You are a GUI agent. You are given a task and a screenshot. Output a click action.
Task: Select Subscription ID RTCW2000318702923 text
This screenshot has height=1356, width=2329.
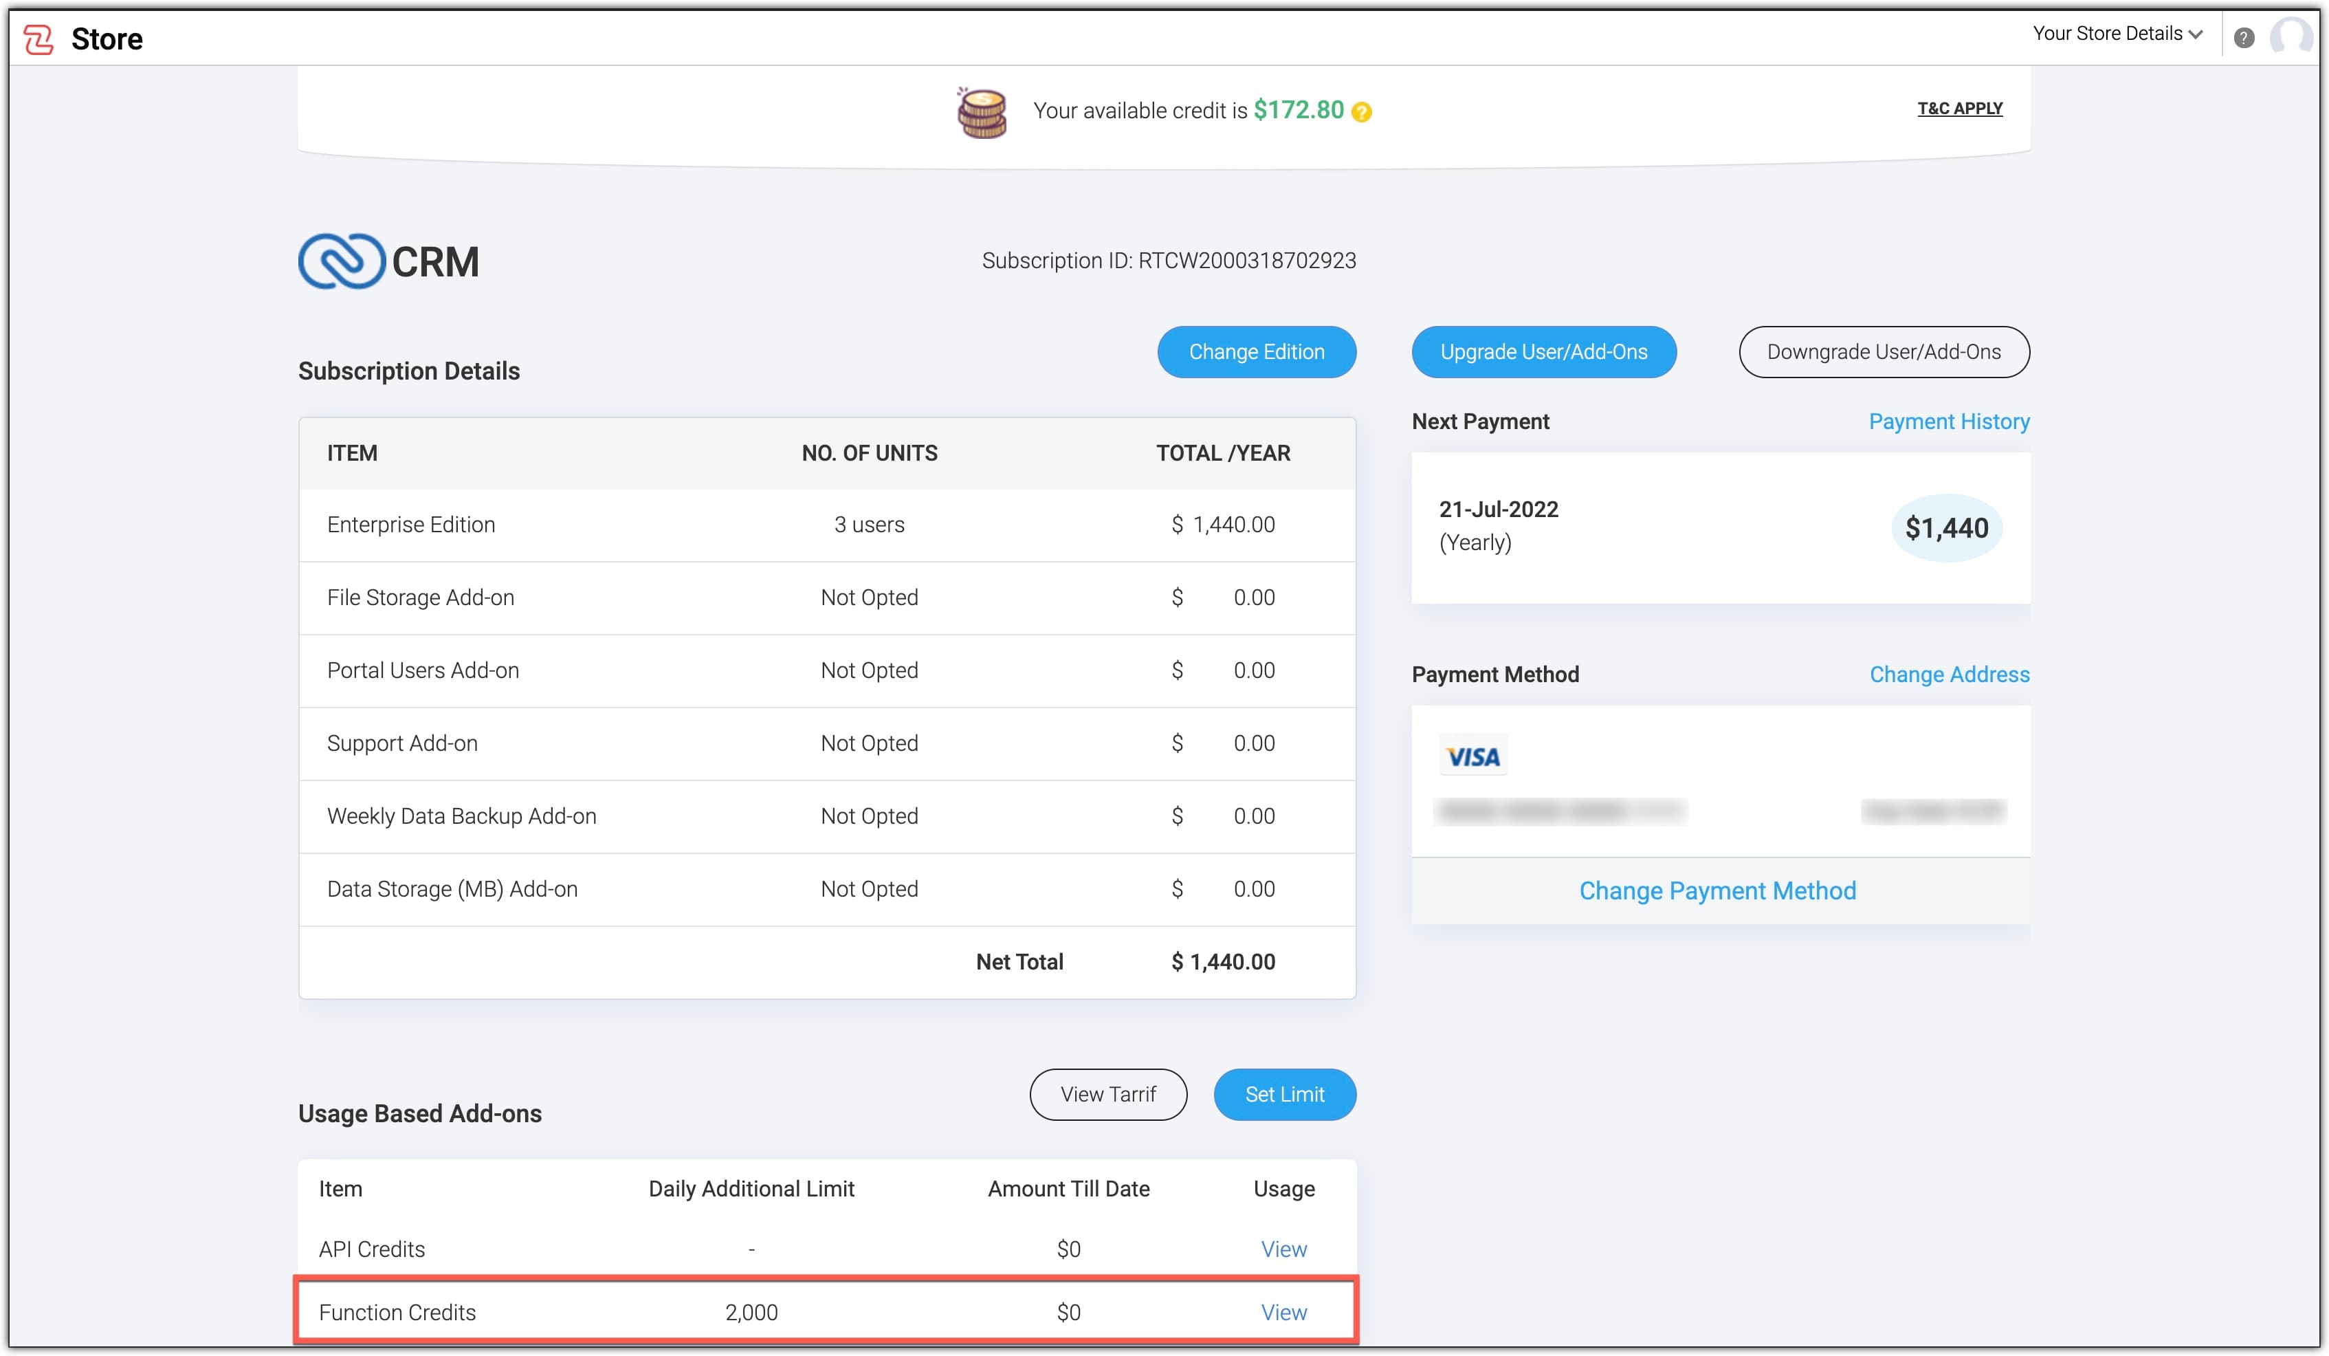(1168, 261)
